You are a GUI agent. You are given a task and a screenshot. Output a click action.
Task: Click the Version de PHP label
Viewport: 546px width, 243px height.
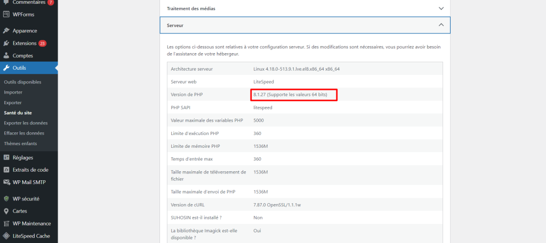coord(188,95)
